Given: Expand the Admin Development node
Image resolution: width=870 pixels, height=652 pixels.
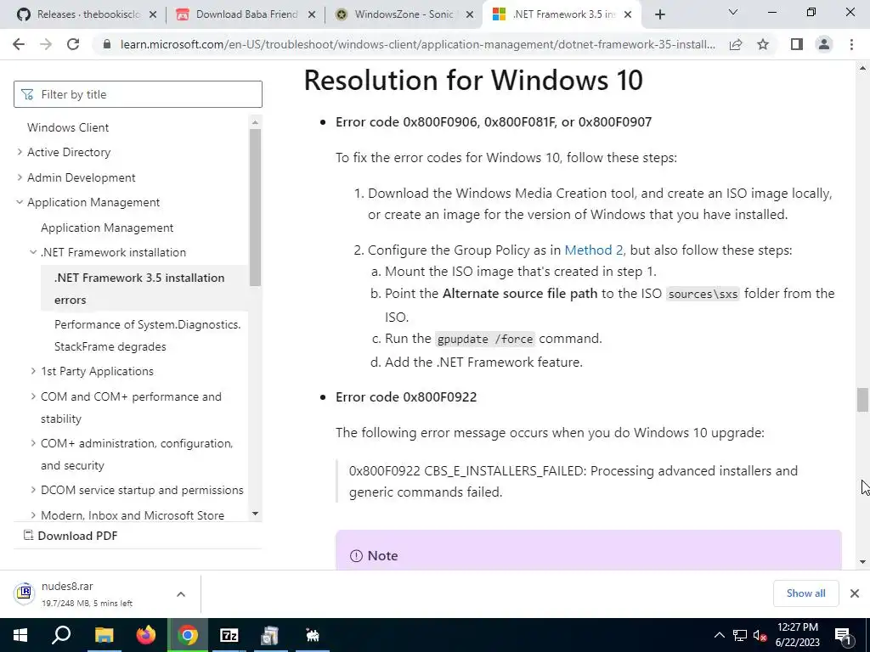Looking at the screenshot, I should coord(20,177).
